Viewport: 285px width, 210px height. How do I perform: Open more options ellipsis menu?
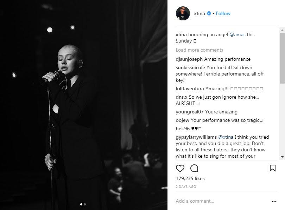(274, 202)
